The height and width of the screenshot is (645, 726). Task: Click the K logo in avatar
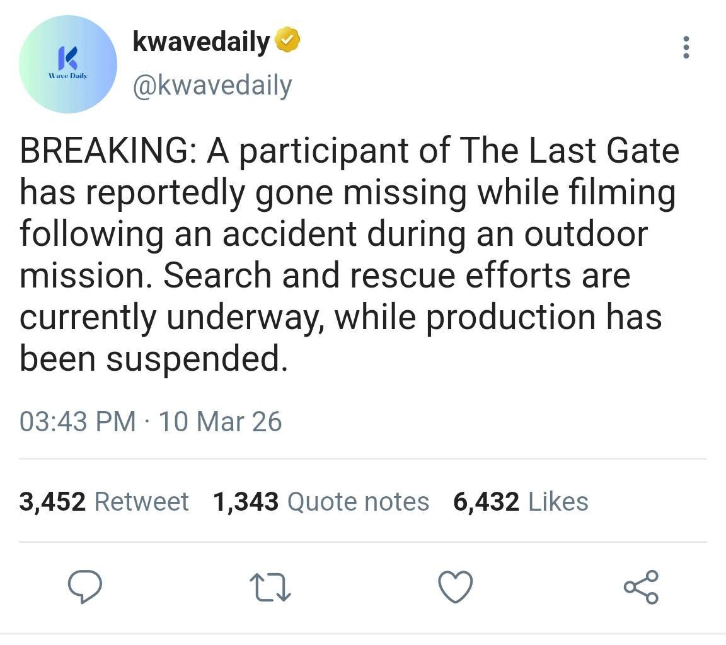click(67, 58)
